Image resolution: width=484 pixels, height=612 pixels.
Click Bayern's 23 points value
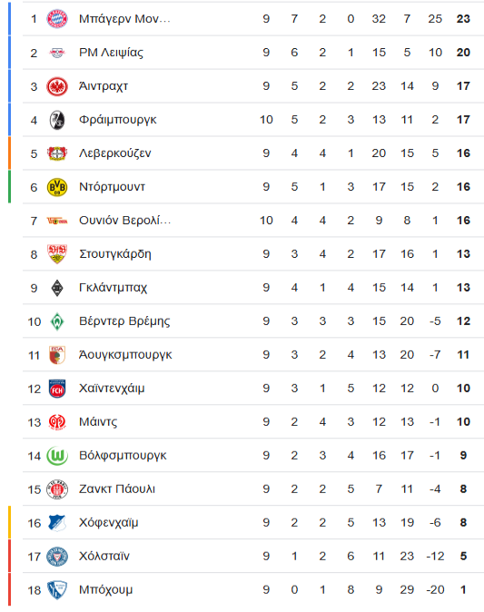coord(463,19)
